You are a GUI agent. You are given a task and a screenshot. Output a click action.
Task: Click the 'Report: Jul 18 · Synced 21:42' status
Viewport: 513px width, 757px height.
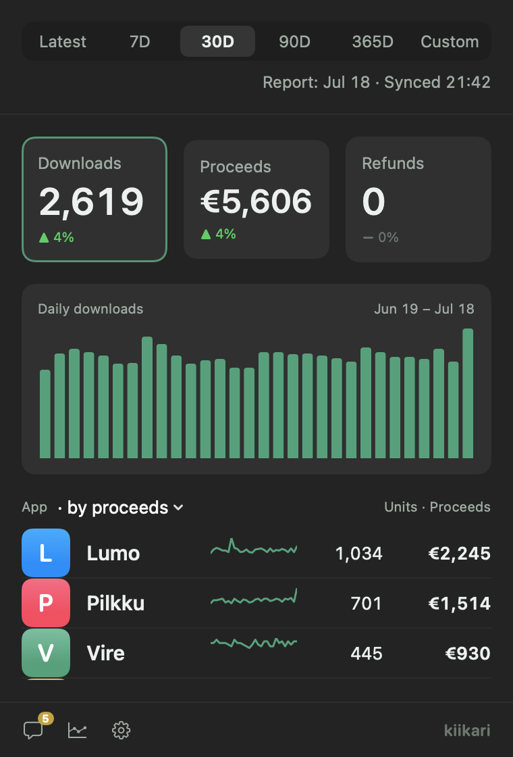click(x=377, y=82)
